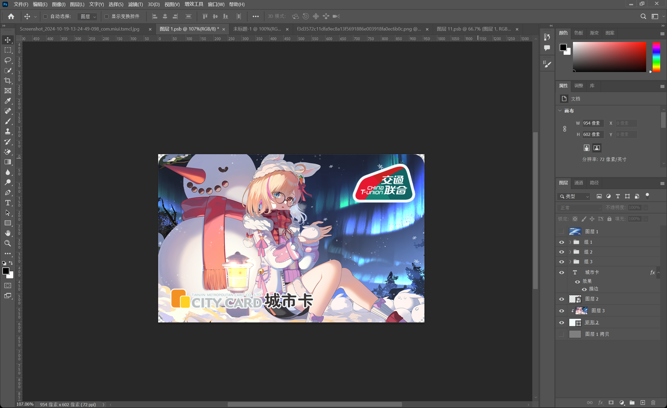Enable the 显示变换控件 checkbox
This screenshot has width=667, height=408.
(106, 16)
